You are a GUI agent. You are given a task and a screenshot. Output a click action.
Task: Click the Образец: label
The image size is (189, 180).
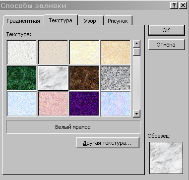coord(159,136)
